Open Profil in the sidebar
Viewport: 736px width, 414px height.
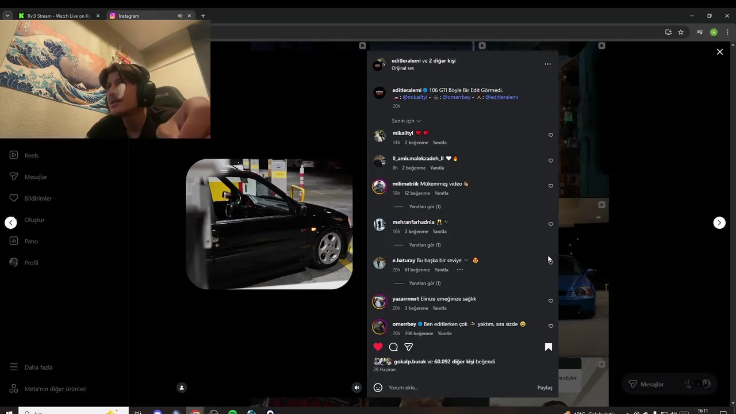(x=24, y=263)
